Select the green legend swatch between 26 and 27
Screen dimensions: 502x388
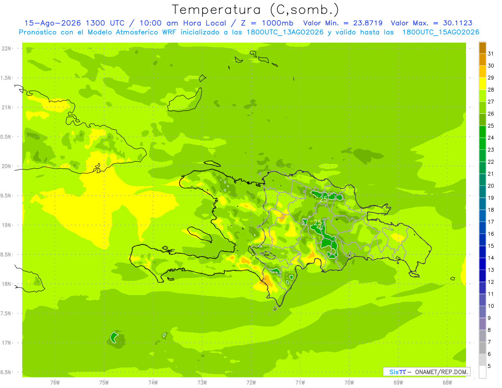pos(482,108)
